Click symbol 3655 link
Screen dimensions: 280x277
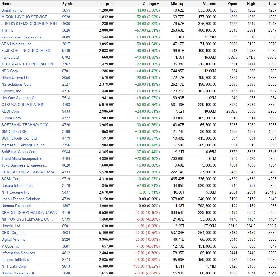[x=66, y=10]
